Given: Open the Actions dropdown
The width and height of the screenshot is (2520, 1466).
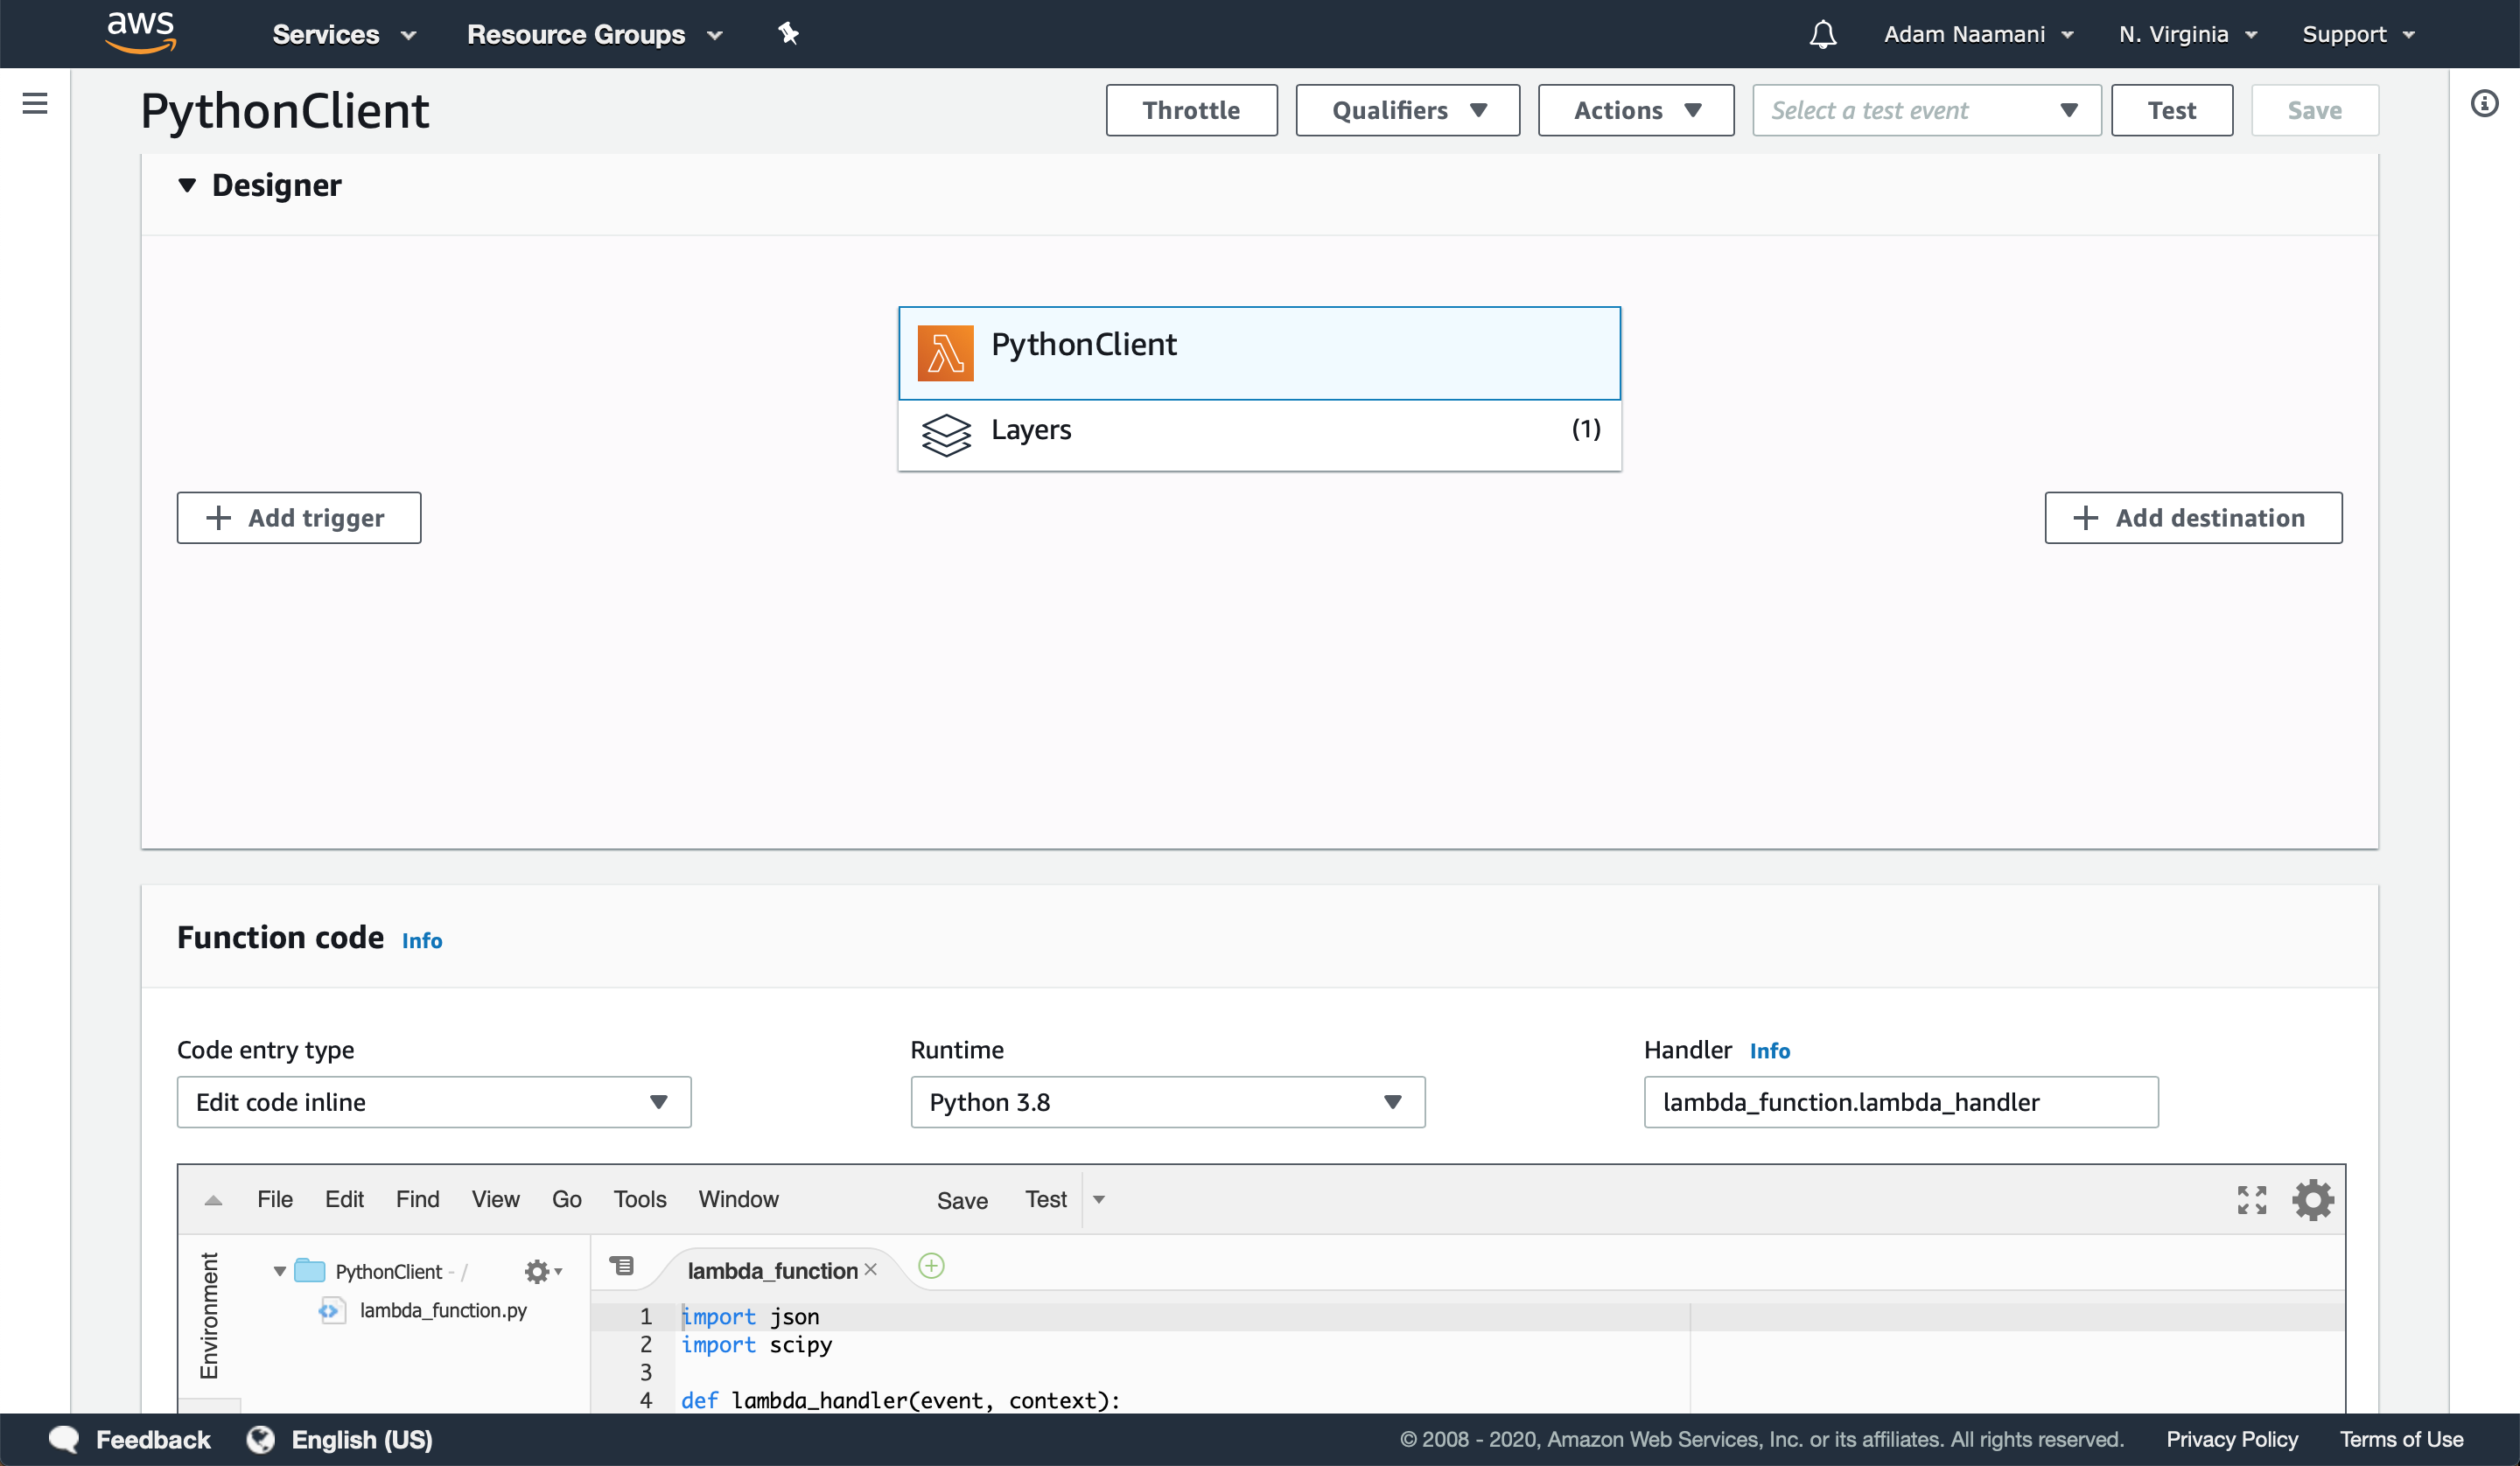Looking at the screenshot, I should point(1635,110).
